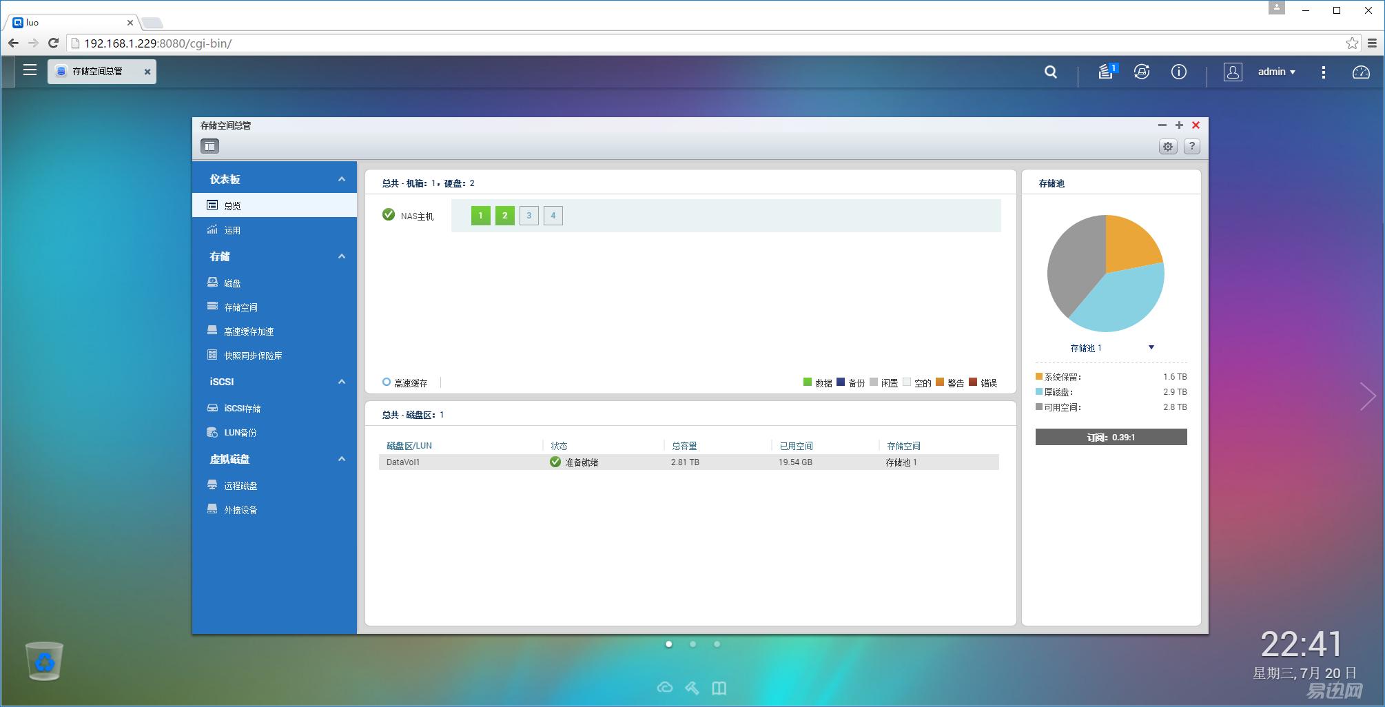Screen dimensions: 1385x707
Task: Click the 存储空间 column header
Action: pyautogui.click(x=903, y=446)
